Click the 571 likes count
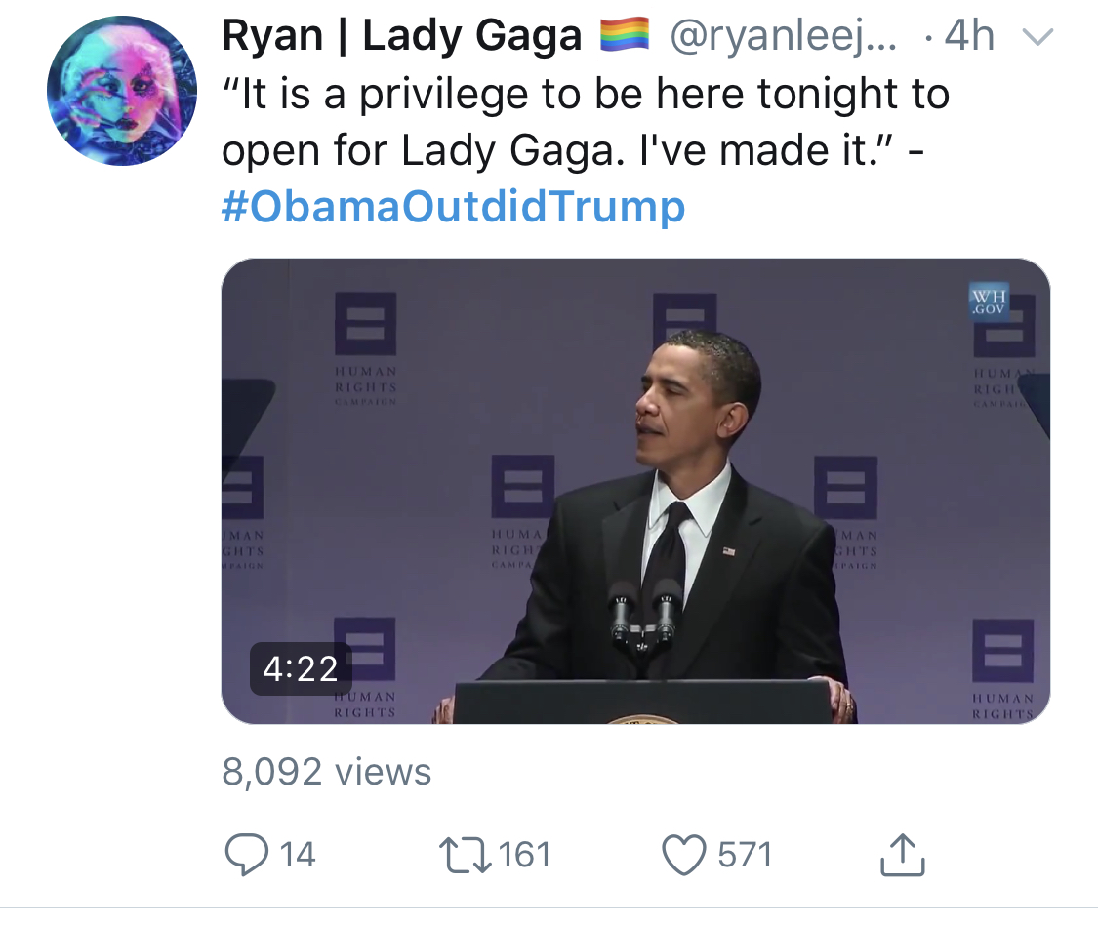Screen dimensions: 1098x926 coord(745,856)
